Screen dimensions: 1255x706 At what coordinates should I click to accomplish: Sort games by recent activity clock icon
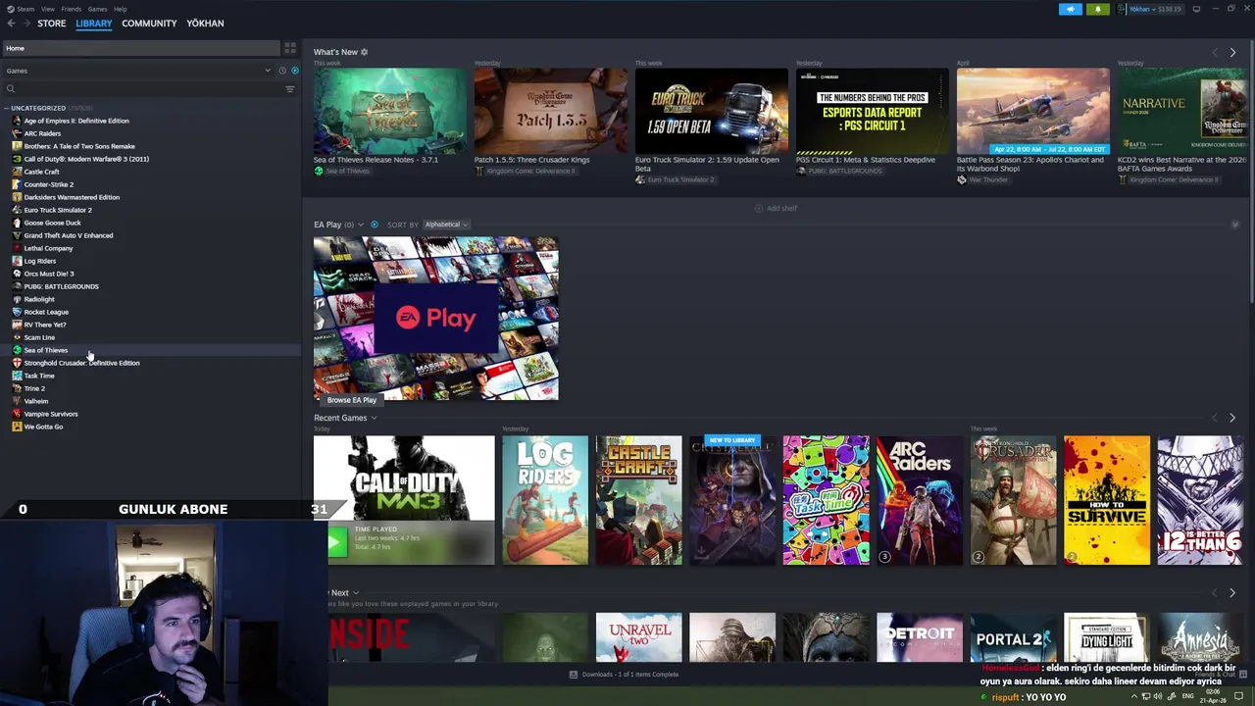[281, 71]
